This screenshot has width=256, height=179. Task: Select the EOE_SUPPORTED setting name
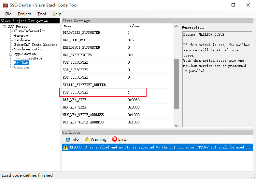(x=75, y=78)
